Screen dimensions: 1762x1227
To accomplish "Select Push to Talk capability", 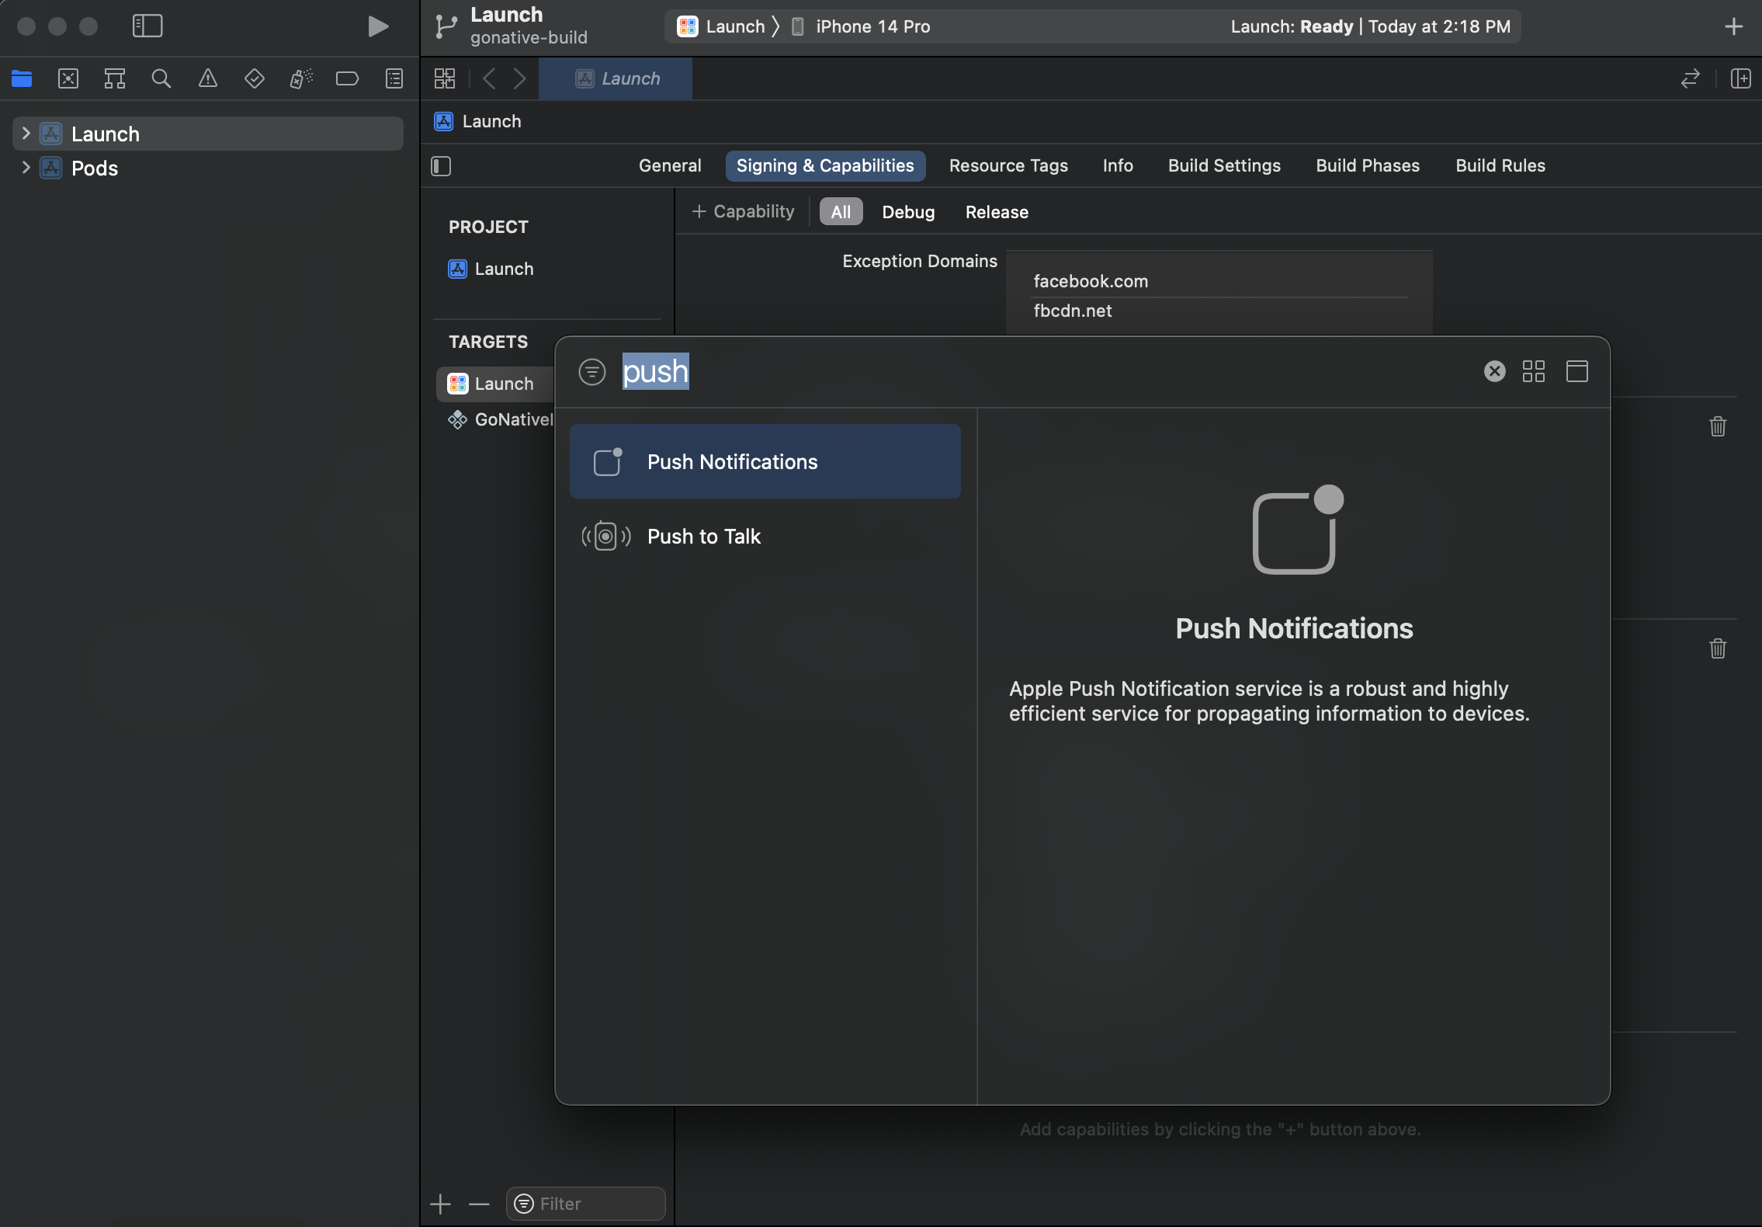I will (x=703, y=537).
